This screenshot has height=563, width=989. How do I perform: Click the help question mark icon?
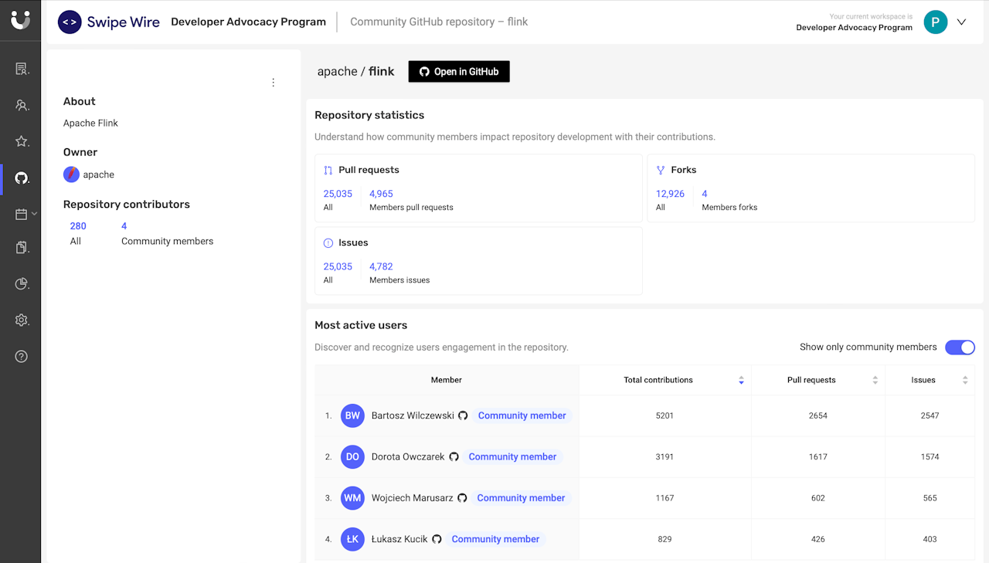point(22,356)
